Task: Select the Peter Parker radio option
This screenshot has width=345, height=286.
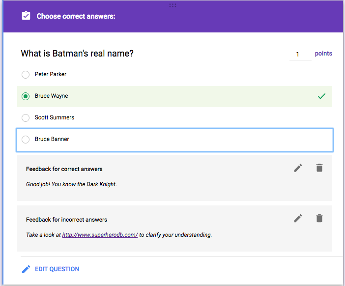Action: pyautogui.click(x=26, y=75)
